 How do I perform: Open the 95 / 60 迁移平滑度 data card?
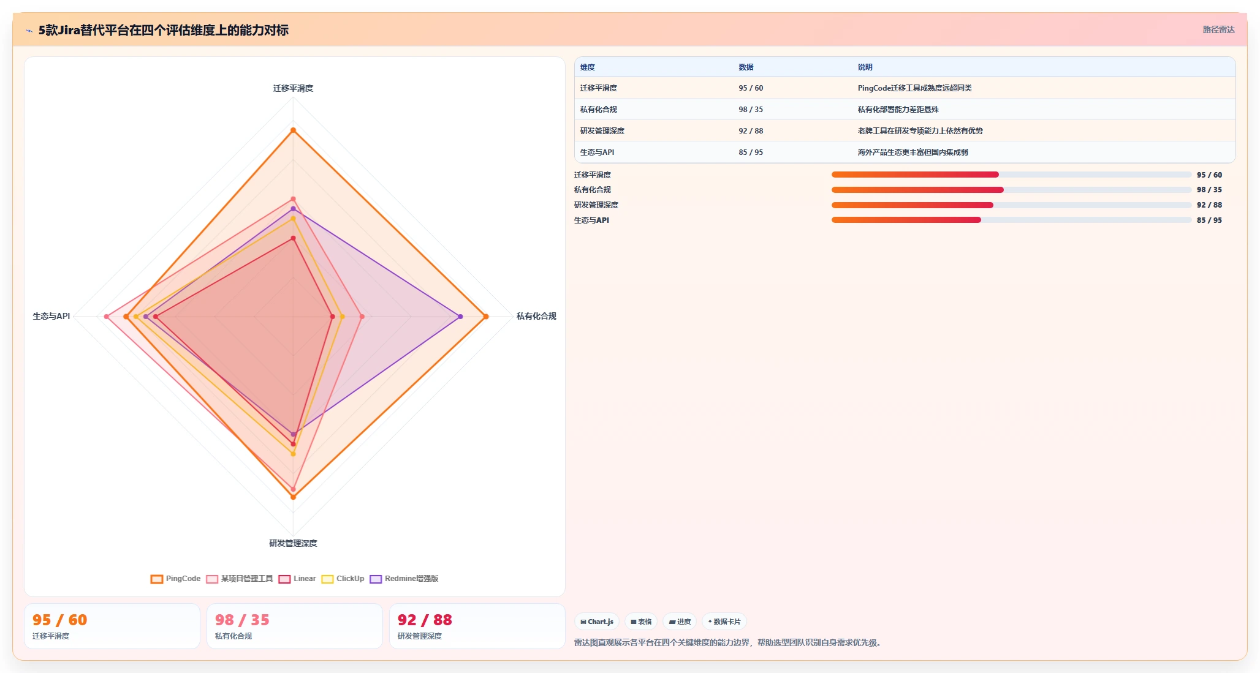112,626
